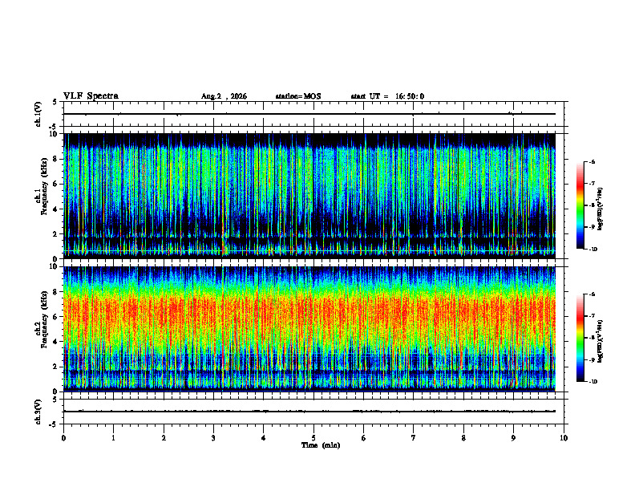Click the ch.2 frequency tick "4"
The width and height of the screenshot is (635, 491).
[x=55, y=342]
